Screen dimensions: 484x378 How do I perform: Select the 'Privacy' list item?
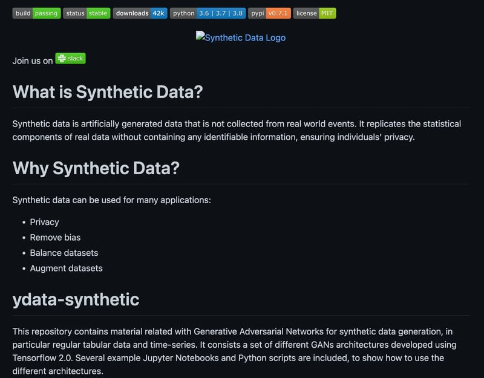(x=44, y=222)
